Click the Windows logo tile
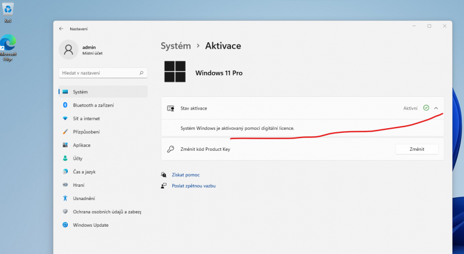This screenshot has height=254, width=464. tap(175, 71)
